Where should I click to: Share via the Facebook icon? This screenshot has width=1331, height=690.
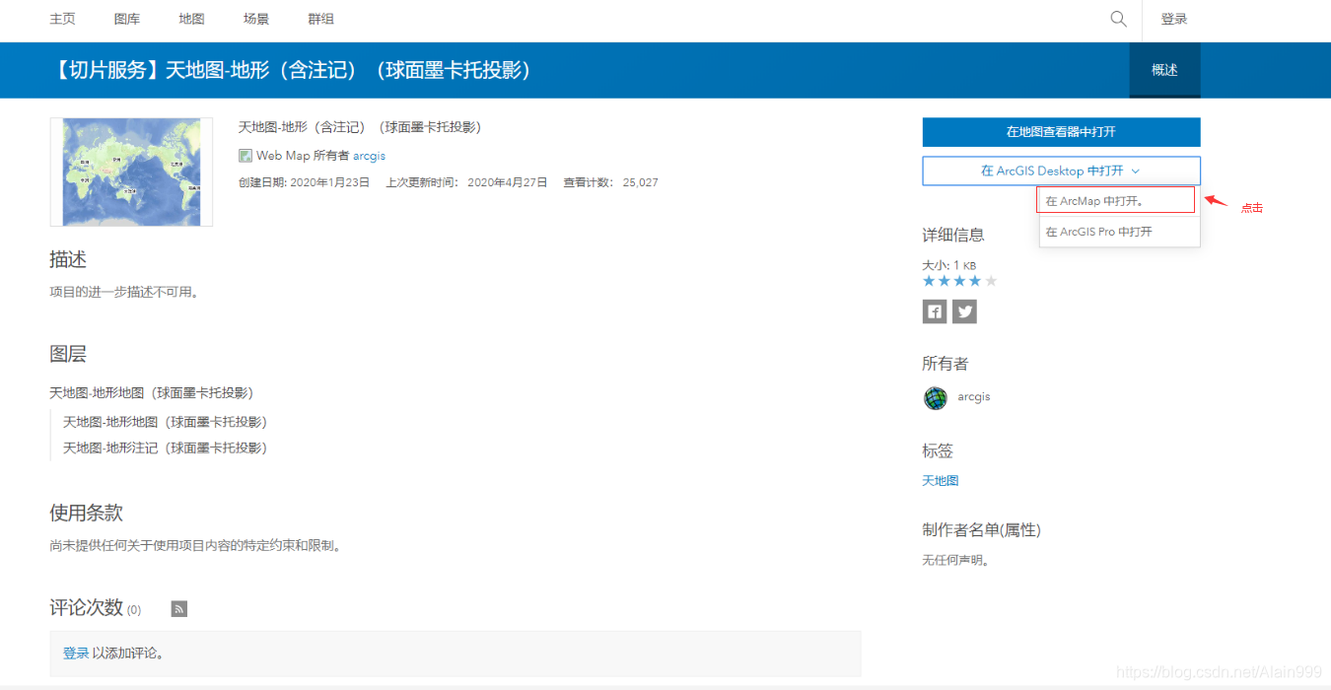coord(935,311)
